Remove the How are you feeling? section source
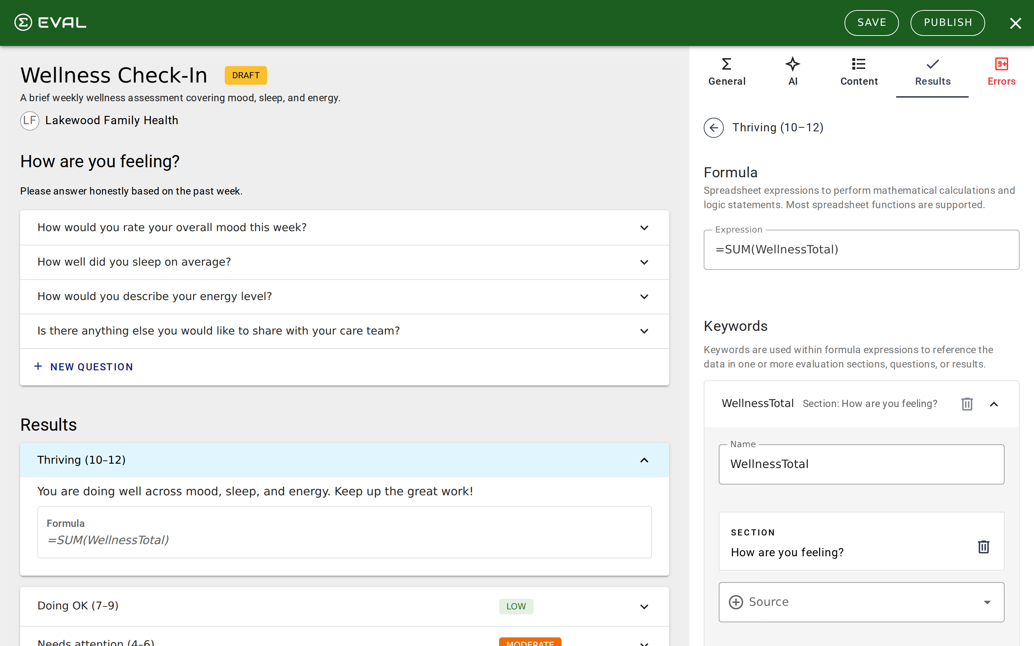This screenshot has width=1034, height=646. click(x=984, y=547)
